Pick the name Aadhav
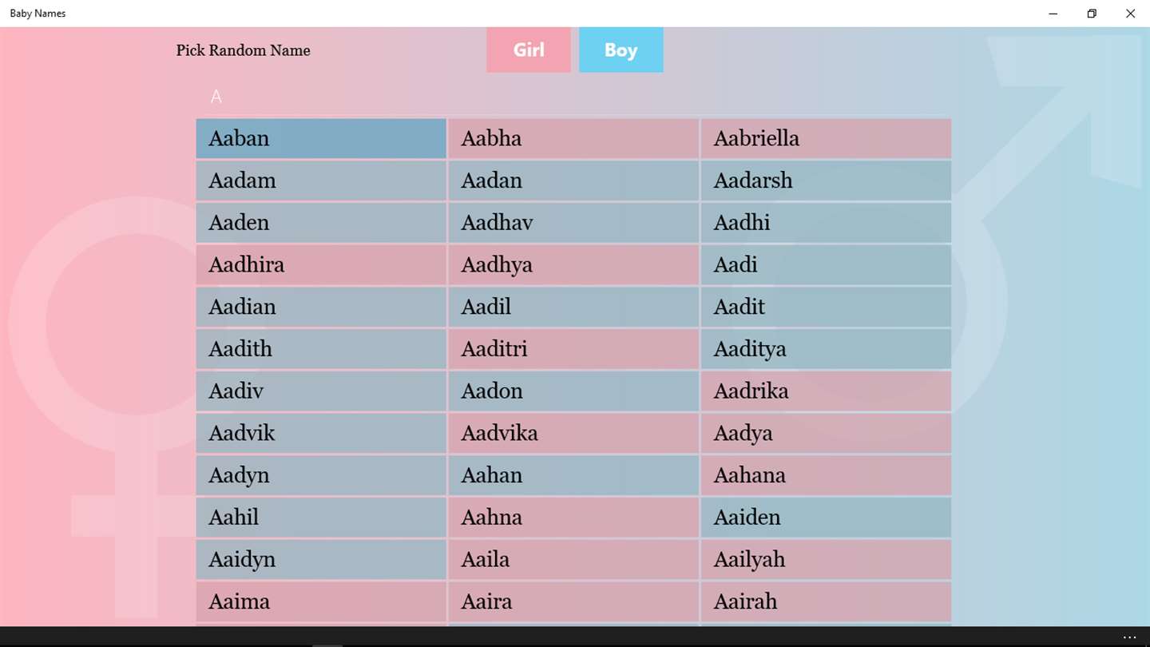This screenshot has height=647, width=1150. point(573,223)
